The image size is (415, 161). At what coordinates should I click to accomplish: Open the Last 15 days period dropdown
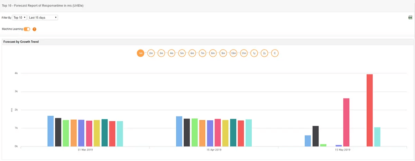click(x=43, y=17)
